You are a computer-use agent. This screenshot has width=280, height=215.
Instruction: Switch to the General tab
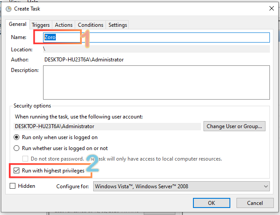[x=18, y=25]
